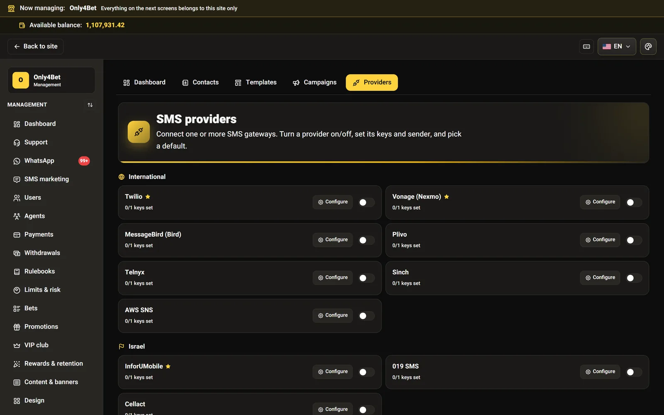The image size is (664, 415).
Task: Turn on the MessageBird (Bird) toggle
Action: pos(366,240)
